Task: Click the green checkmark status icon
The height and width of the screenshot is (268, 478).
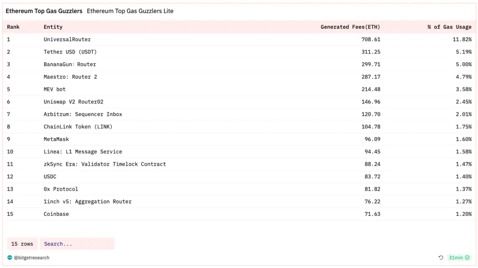Action: click(468, 258)
